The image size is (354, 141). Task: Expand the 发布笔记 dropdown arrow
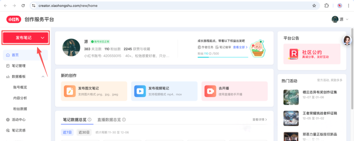pyautogui.click(x=42, y=38)
